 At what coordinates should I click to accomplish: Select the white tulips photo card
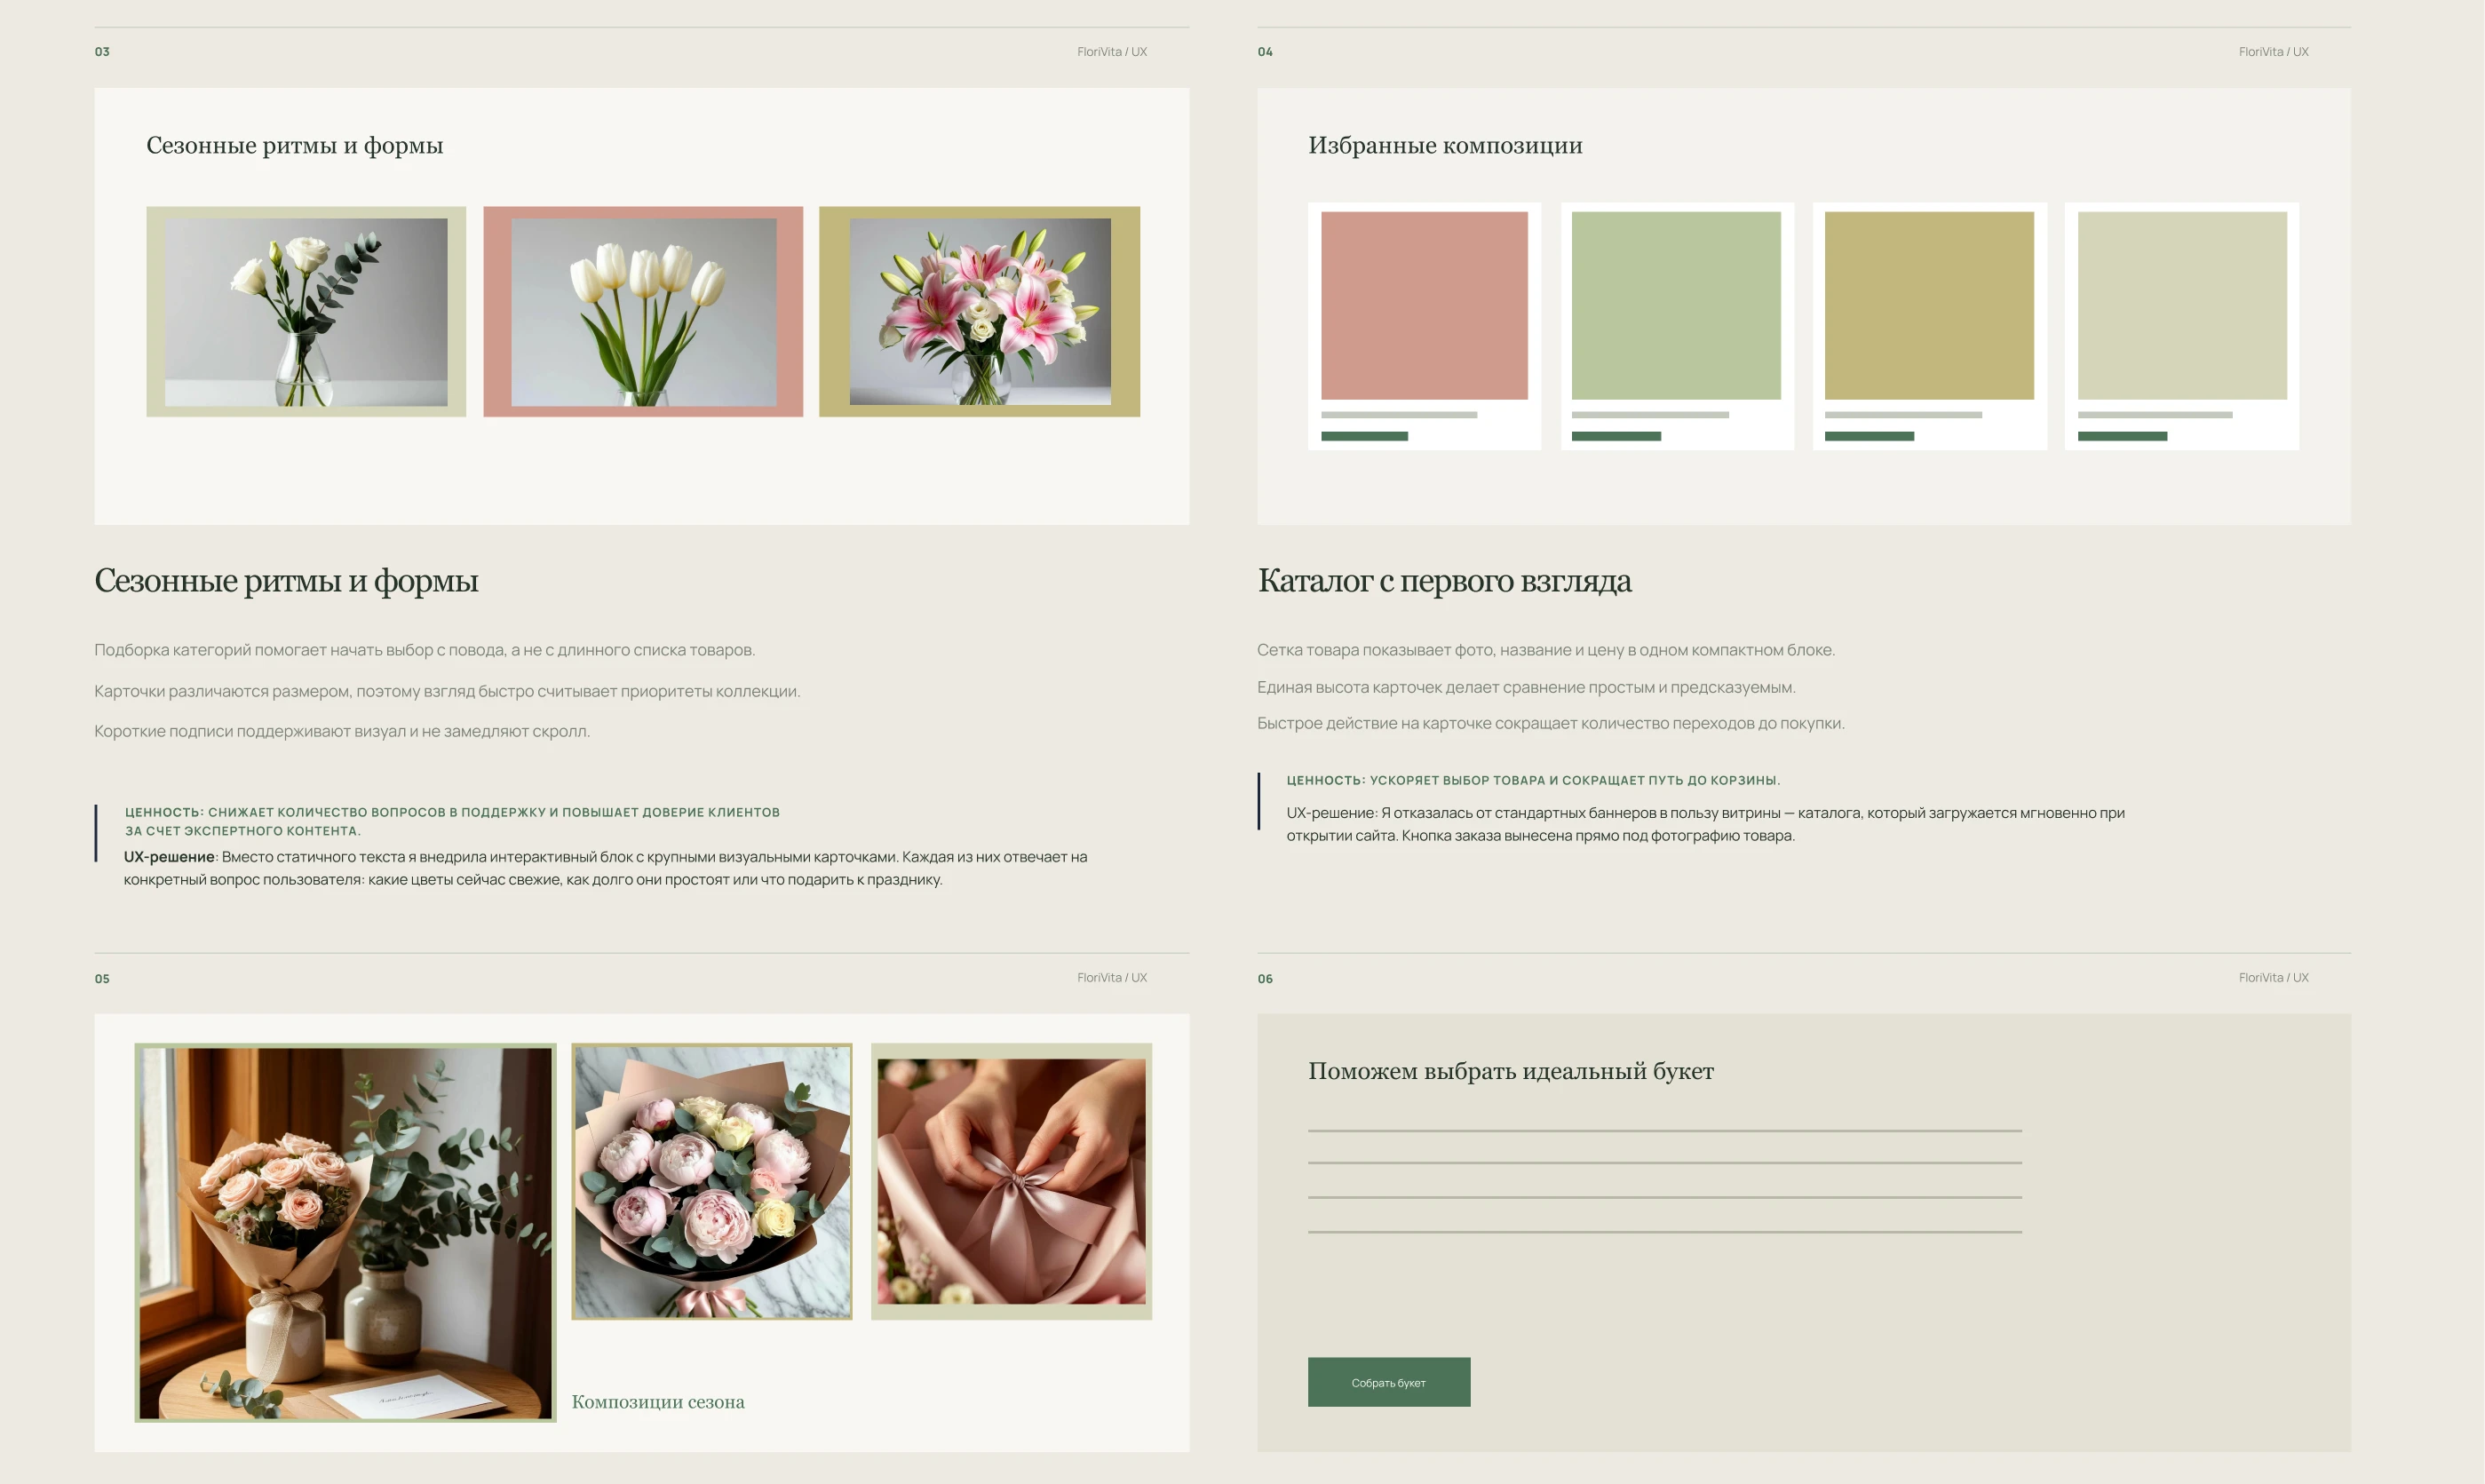coord(643,312)
